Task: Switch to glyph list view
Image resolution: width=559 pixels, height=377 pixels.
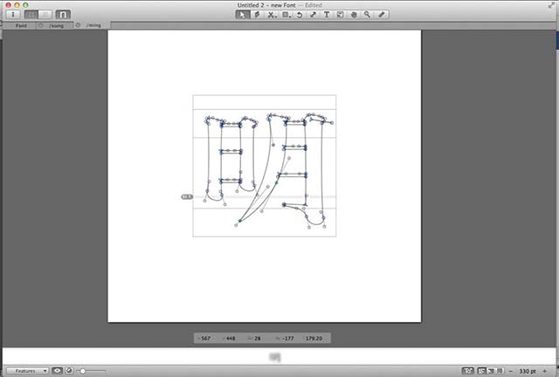Action: pos(45,14)
